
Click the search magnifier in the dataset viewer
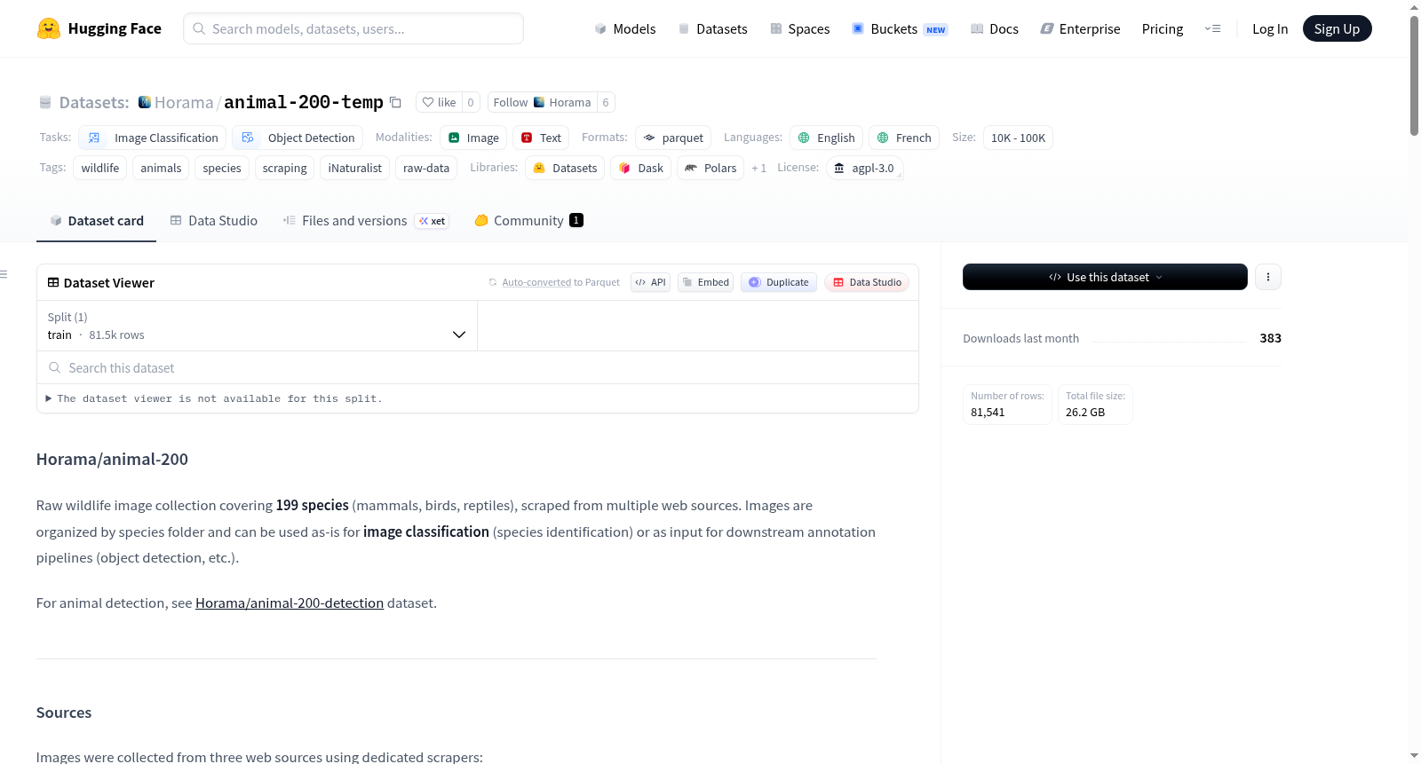tap(55, 367)
